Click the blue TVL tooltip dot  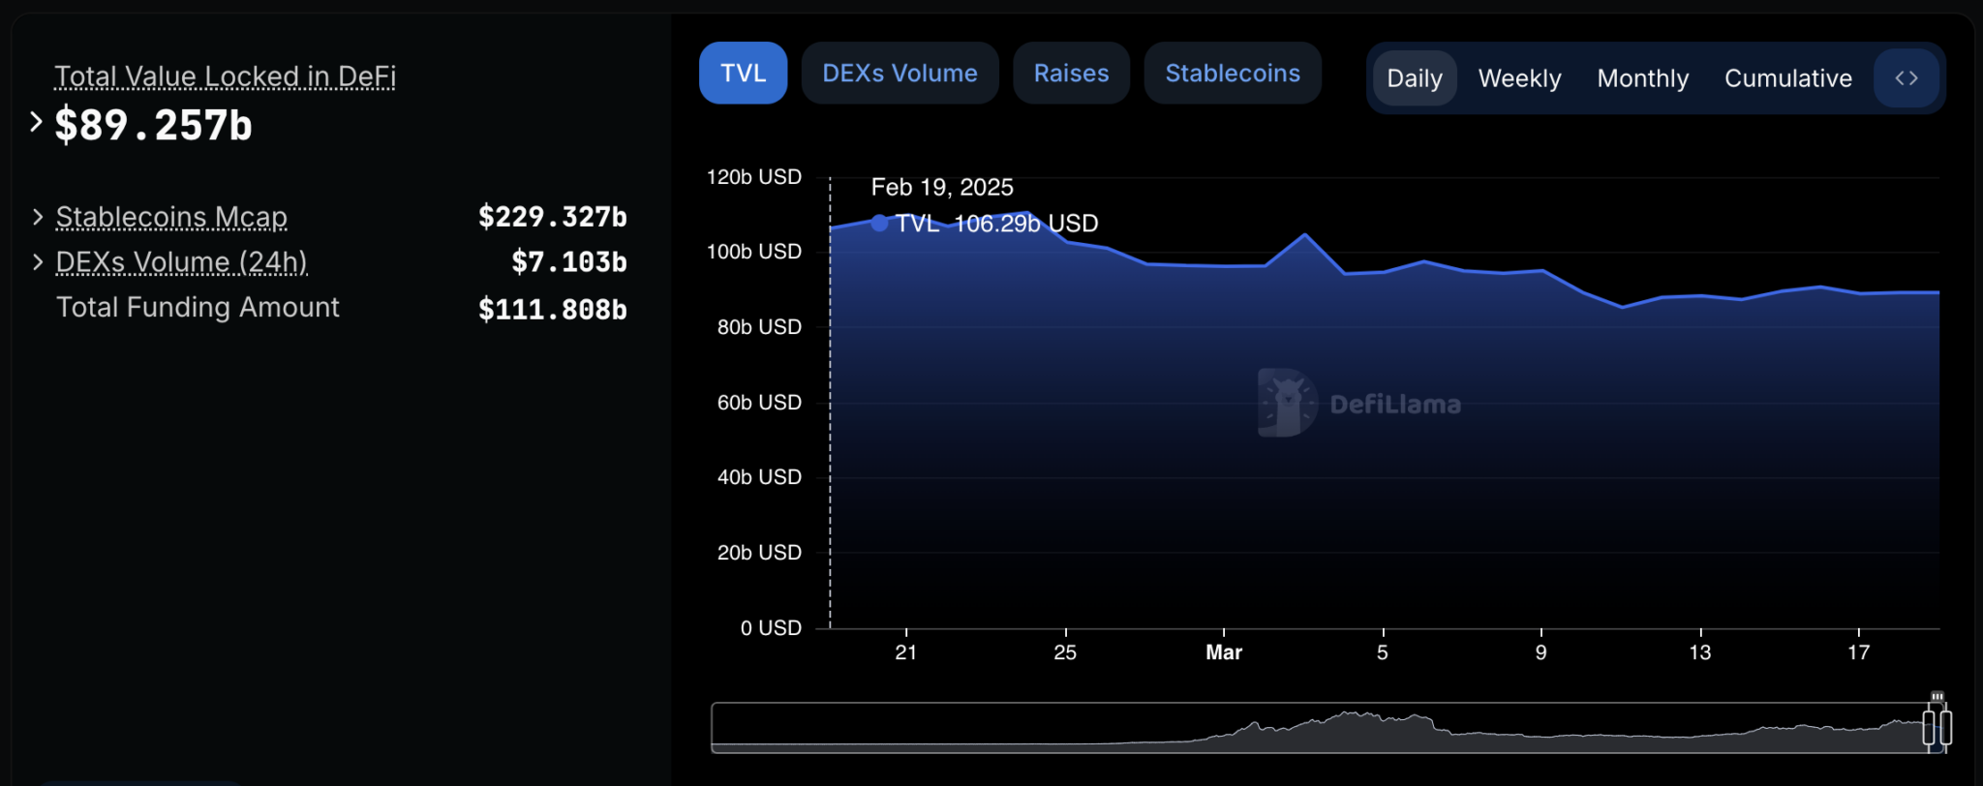[879, 224]
